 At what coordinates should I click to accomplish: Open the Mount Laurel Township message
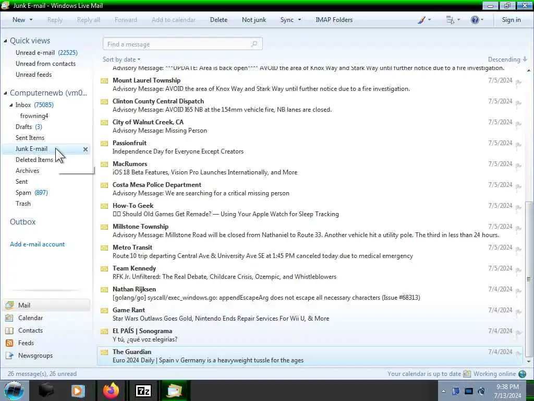[x=310, y=85]
